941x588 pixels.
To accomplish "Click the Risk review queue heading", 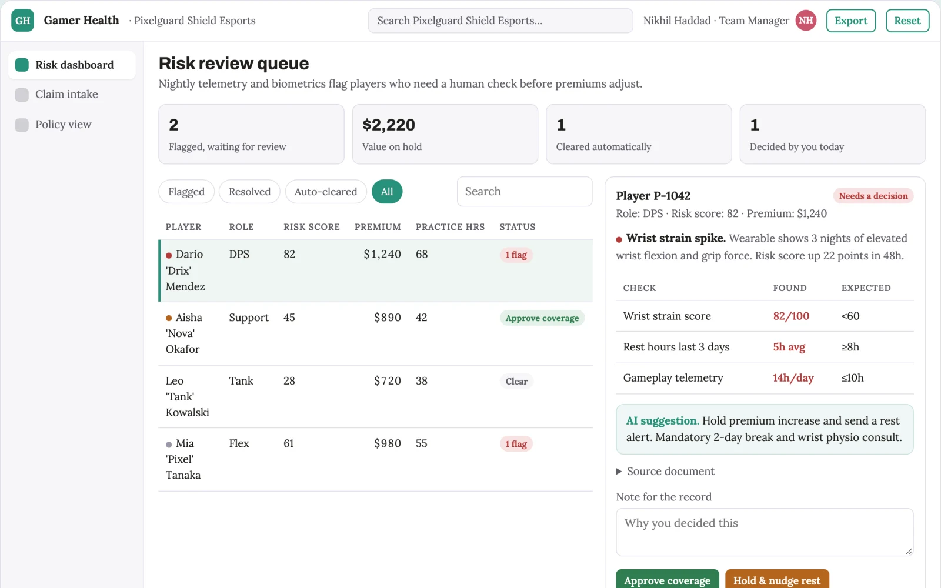I will tap(233, 64).
